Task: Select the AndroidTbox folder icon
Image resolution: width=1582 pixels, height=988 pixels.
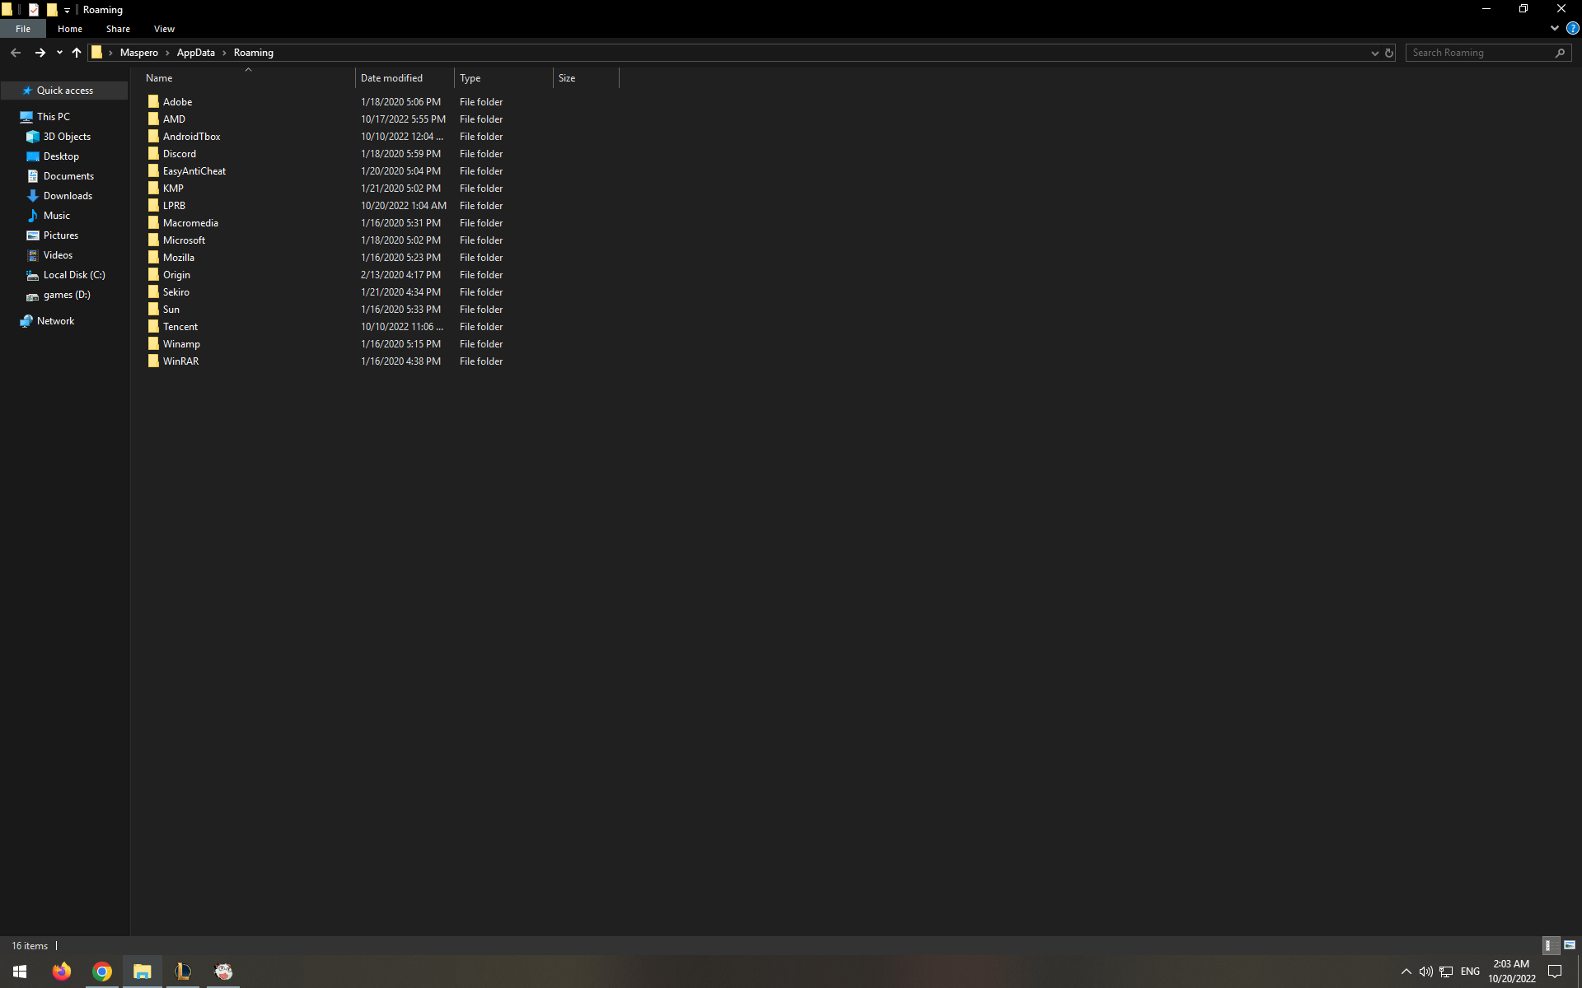Action: [153, 137]
